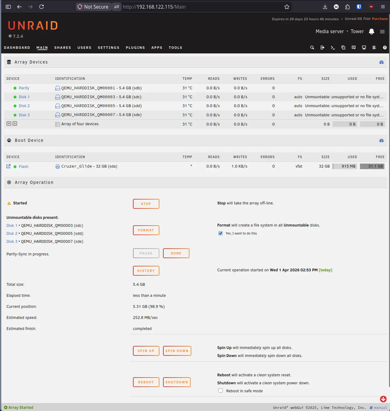The image size is (390, 411).
Task: Click the Flash free 31.1 GB bar
Action: pos(372,166)
